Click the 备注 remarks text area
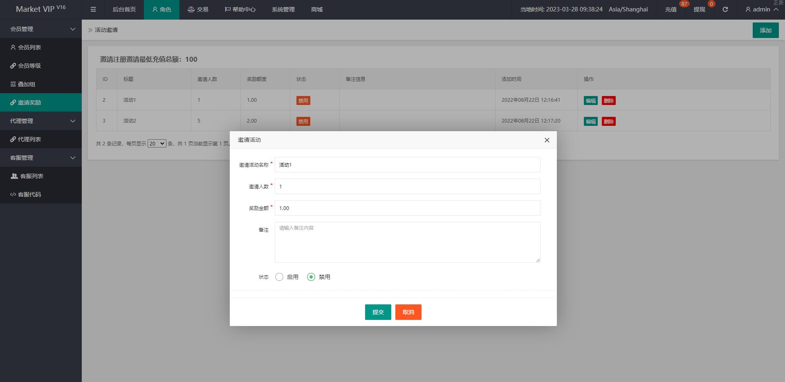Image resolution: width=785 pixels, height=382 pixels. coord(407,242)
